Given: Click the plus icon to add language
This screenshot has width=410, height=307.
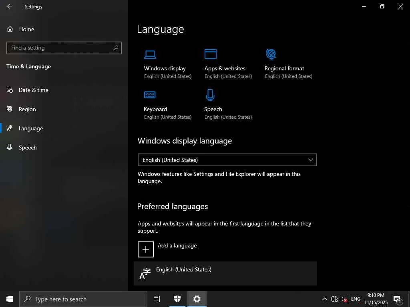Looking at the screenshot, I should [x=146, y=249].
